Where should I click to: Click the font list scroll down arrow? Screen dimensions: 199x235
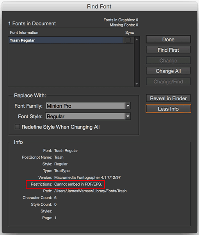[x=137, y=84]
